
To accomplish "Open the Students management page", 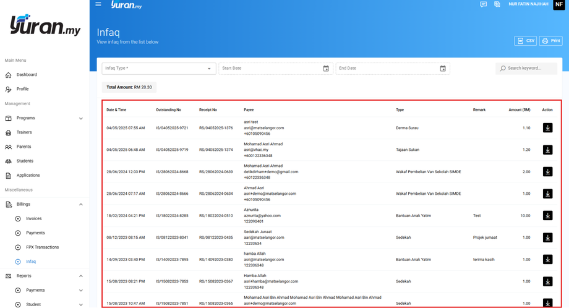I will (x=25, y=161).
